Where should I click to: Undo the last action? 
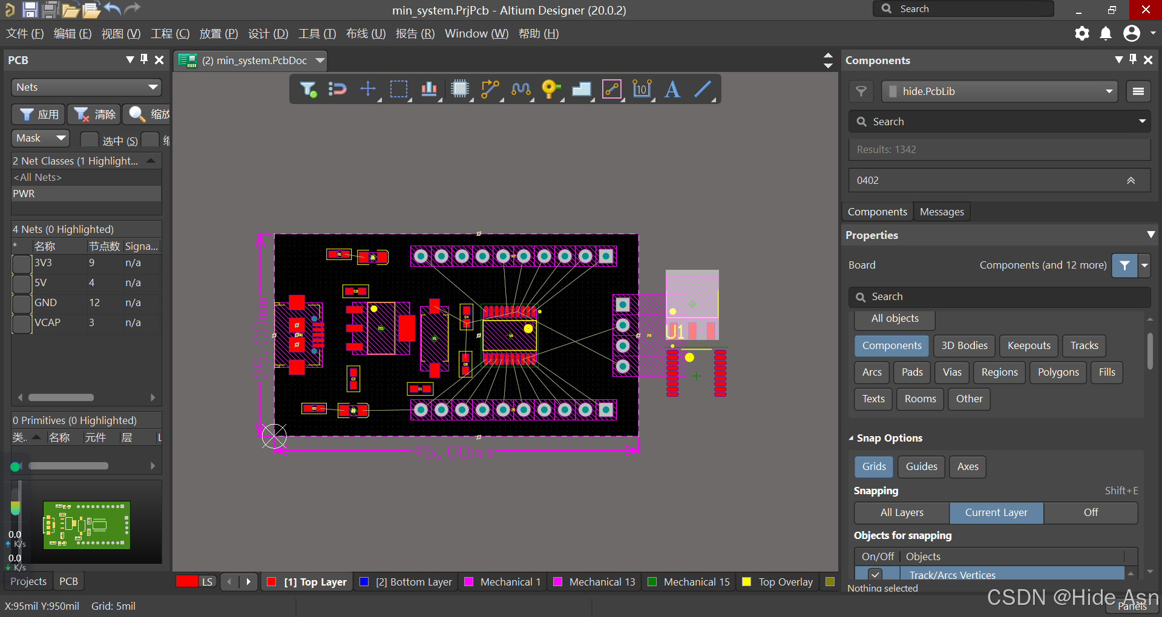pyautogui.click(x=113, y=8)
